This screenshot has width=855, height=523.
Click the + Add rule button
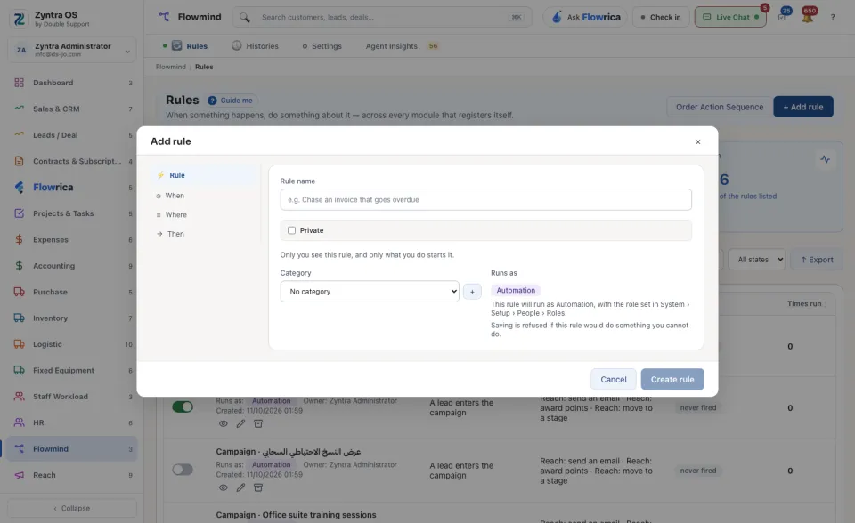803,107
